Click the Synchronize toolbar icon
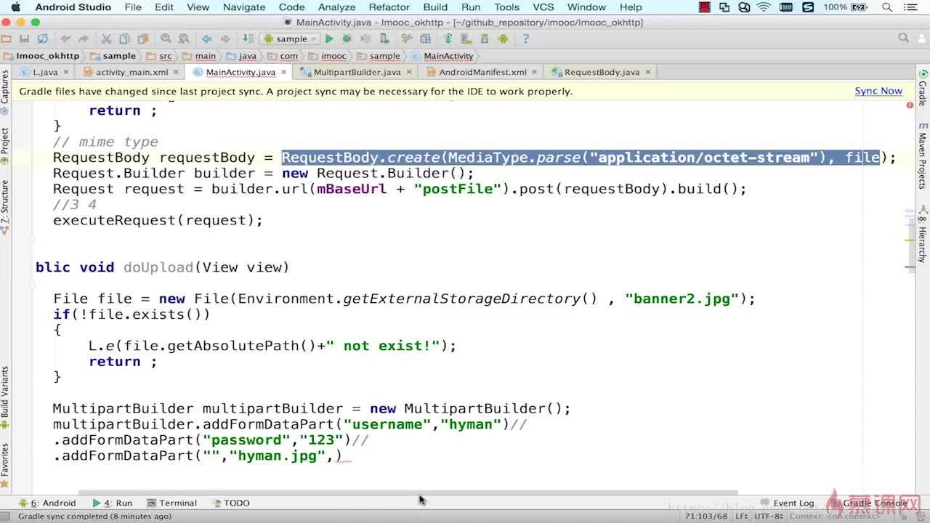 42,38
